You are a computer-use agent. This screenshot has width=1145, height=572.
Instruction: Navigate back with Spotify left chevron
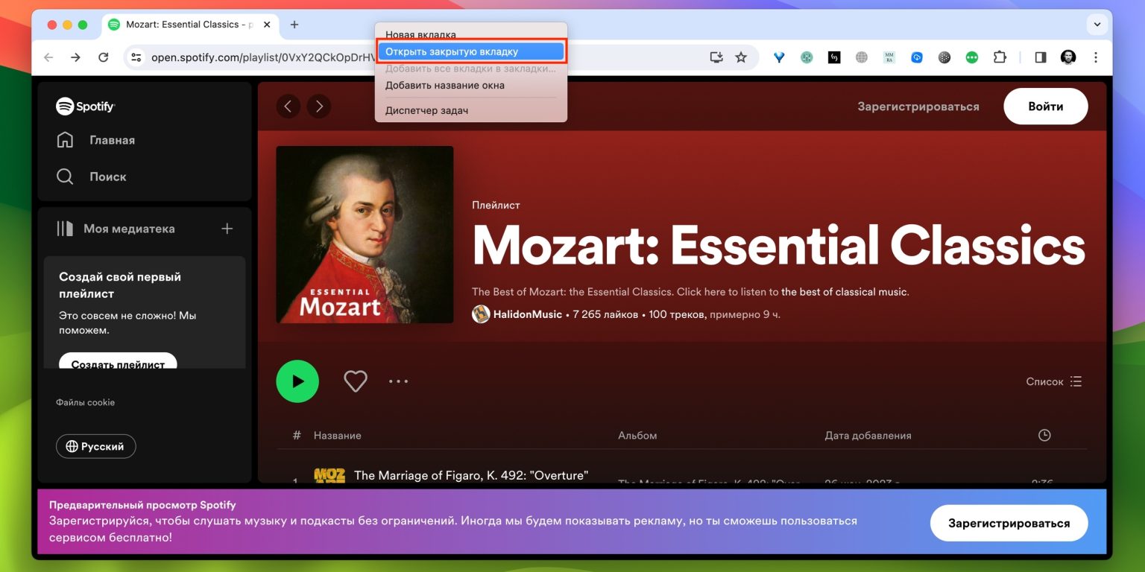(x=288, y=107)
